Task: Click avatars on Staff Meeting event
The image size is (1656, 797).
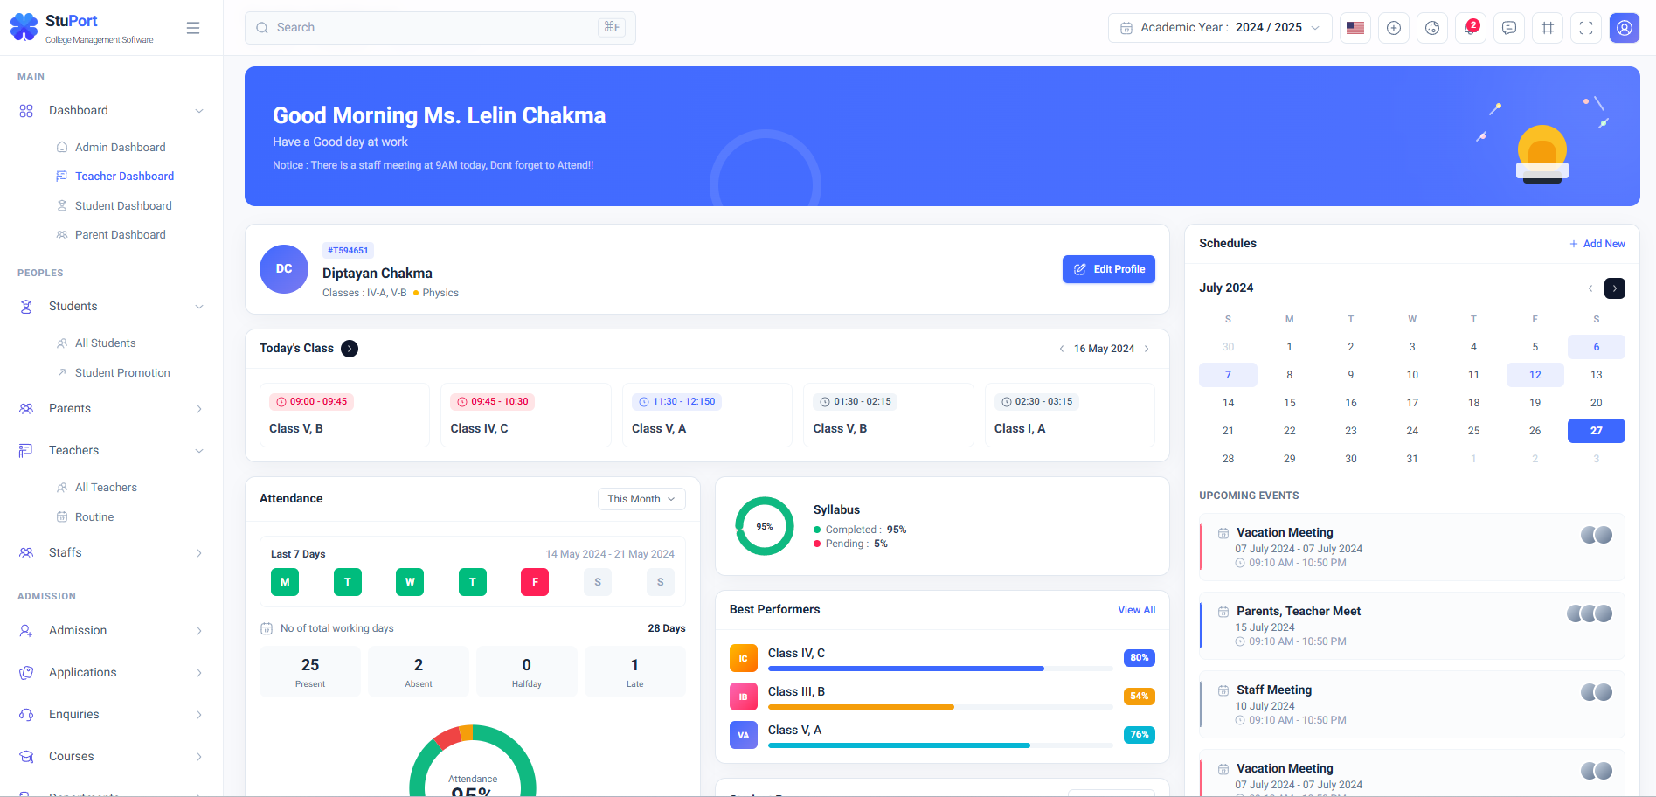Action: click(x=1597, y=692)
